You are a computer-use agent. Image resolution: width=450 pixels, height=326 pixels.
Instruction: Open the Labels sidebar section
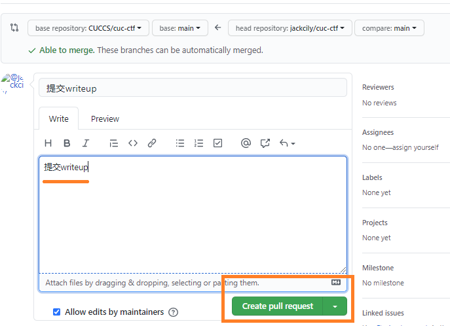coord(372,177)
